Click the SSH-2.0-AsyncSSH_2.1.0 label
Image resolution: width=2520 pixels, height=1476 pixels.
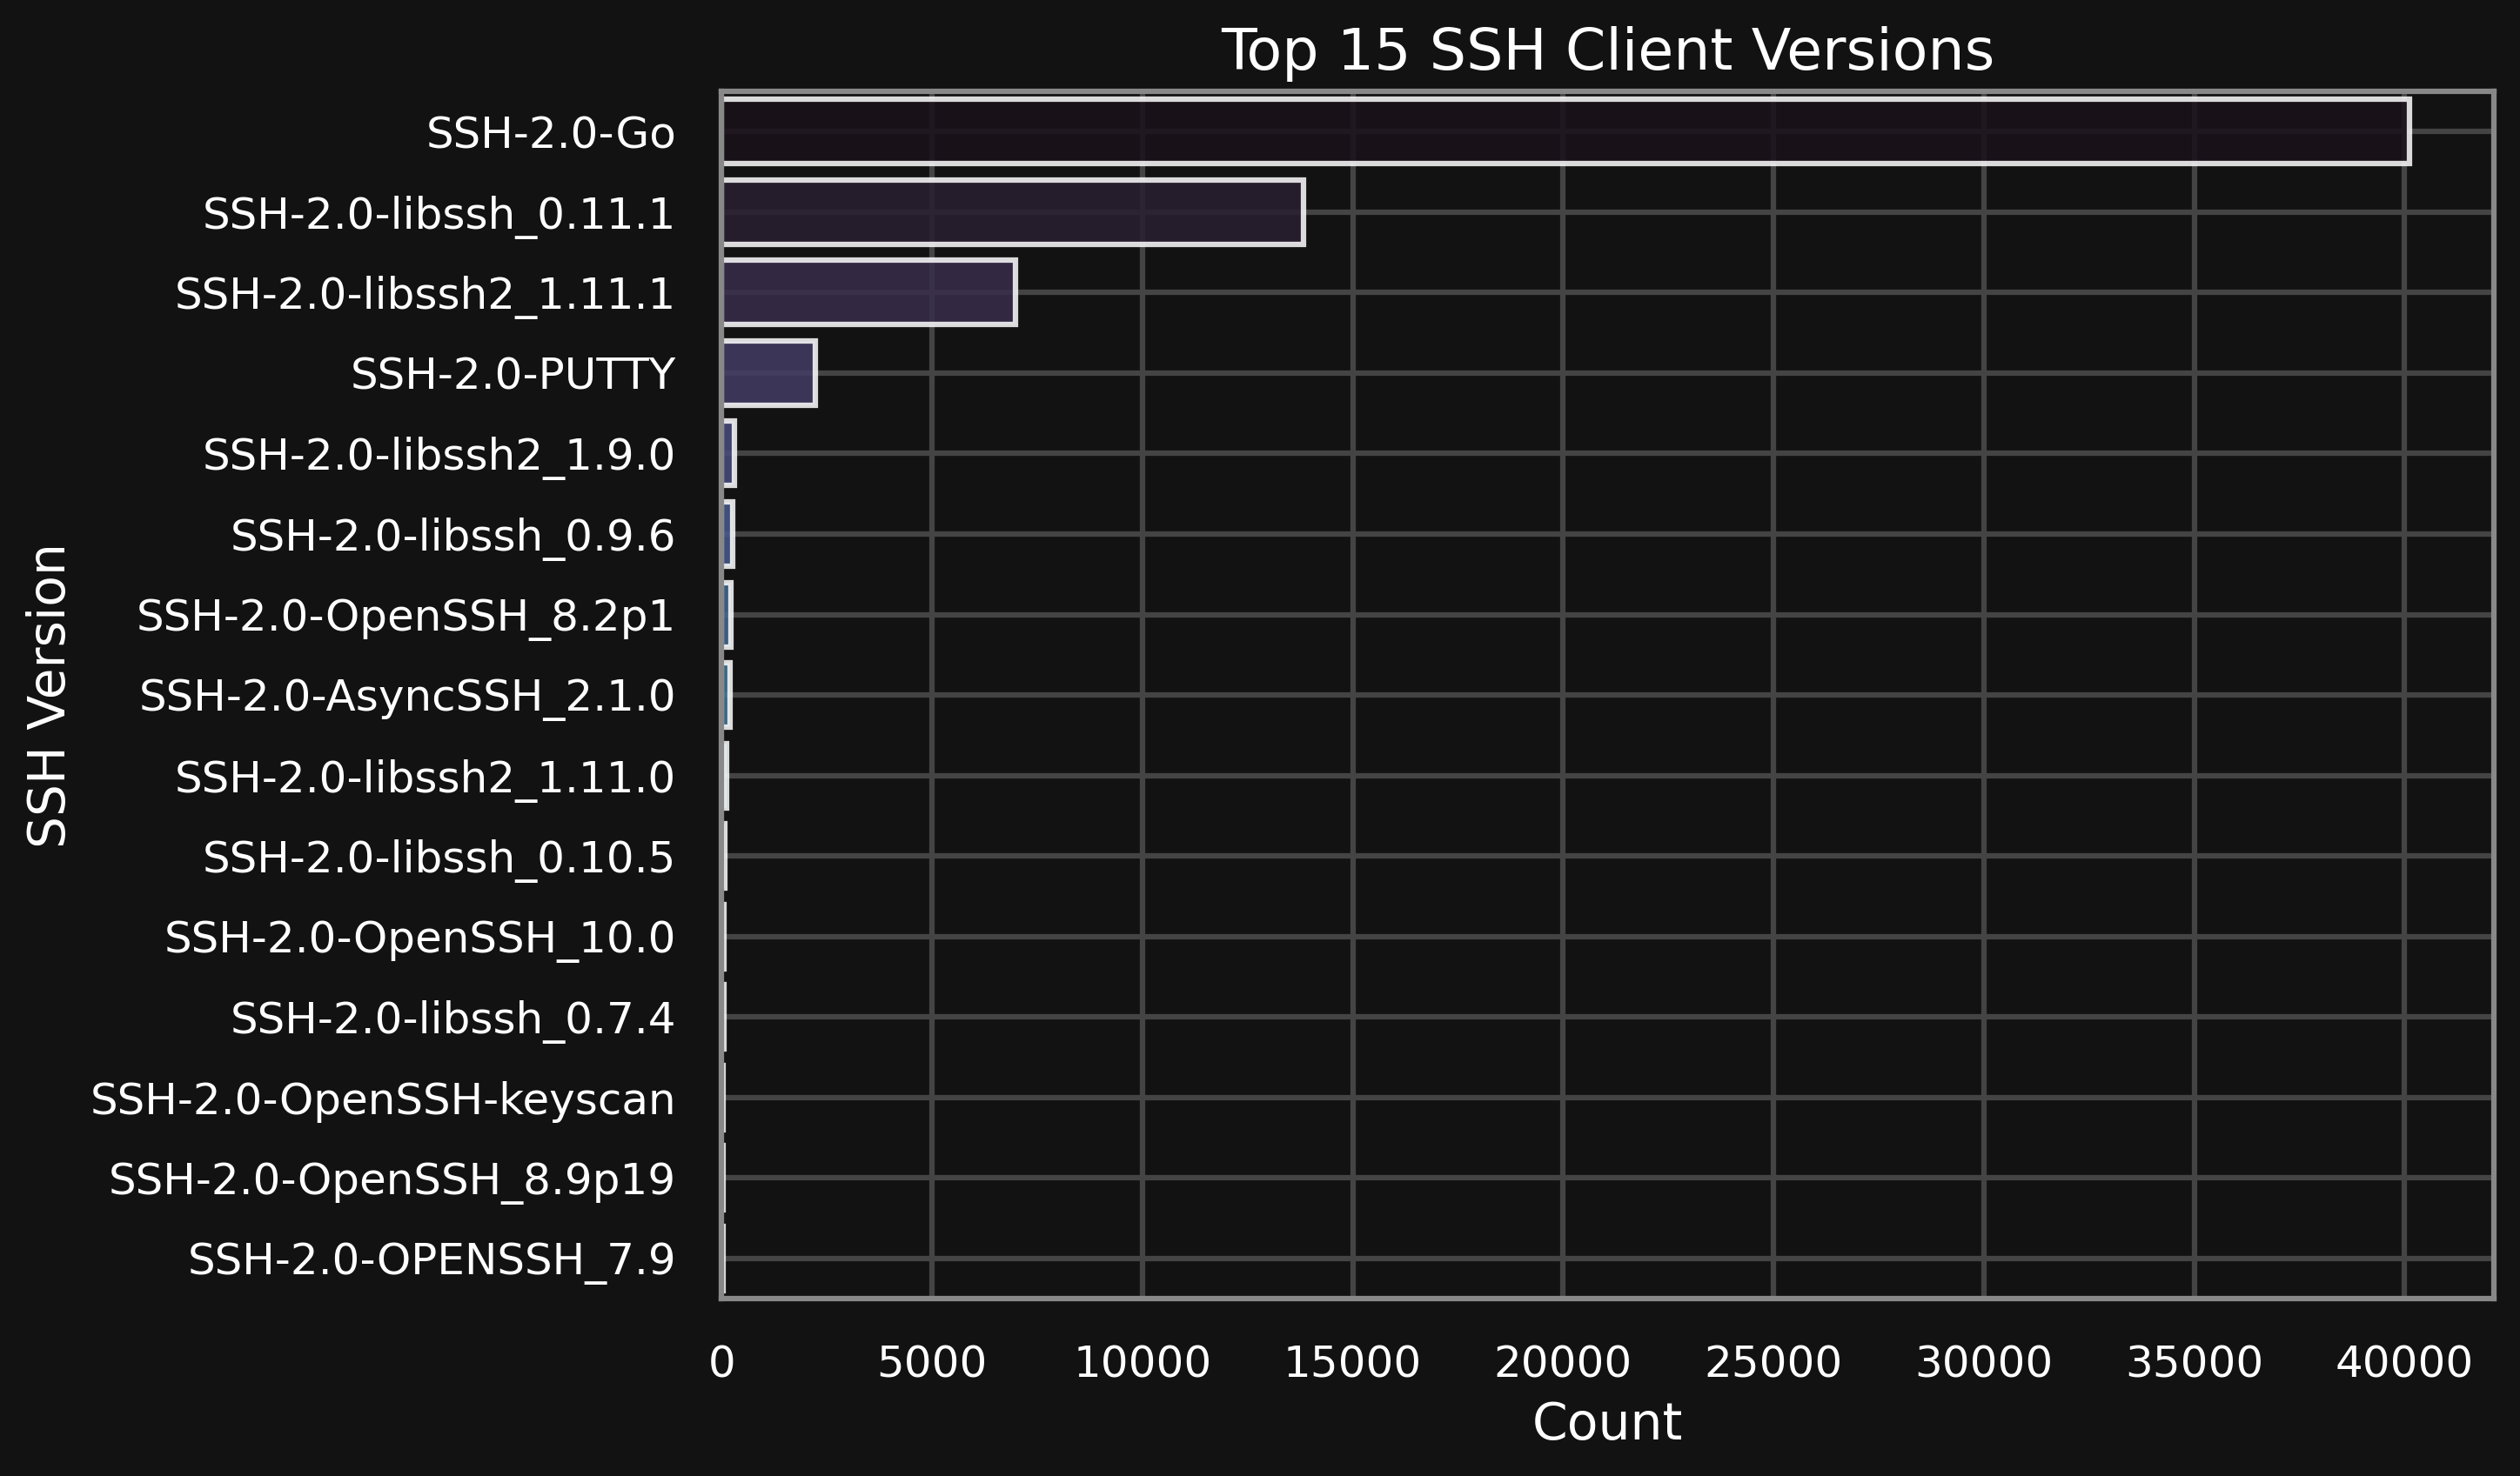pyautogui.click(x=407, y=696)
